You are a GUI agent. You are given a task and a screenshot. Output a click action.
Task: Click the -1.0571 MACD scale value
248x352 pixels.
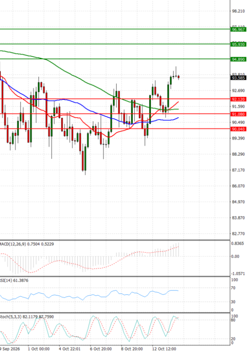(238, 274)
